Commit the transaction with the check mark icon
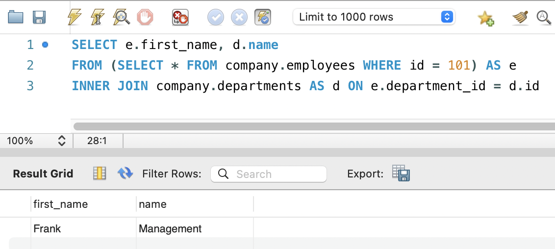This screenshot has width=555, height=249. tap(216, 17)
